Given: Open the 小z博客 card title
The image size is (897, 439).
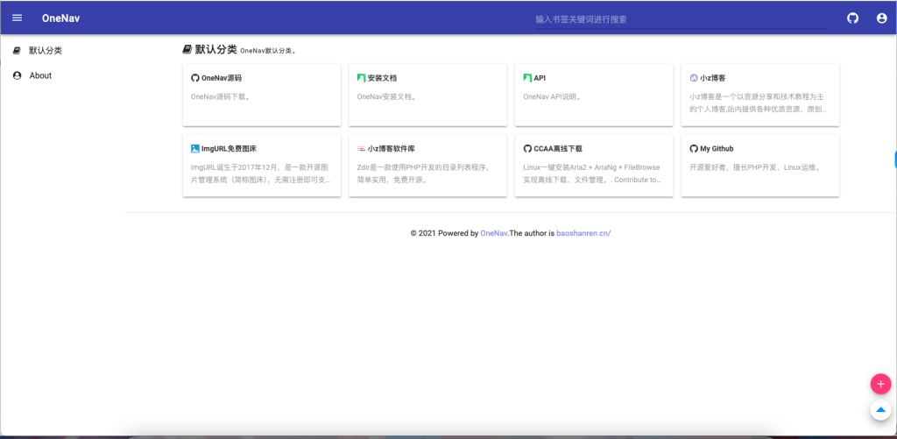Looking at the screenshot, I should 713,78.
